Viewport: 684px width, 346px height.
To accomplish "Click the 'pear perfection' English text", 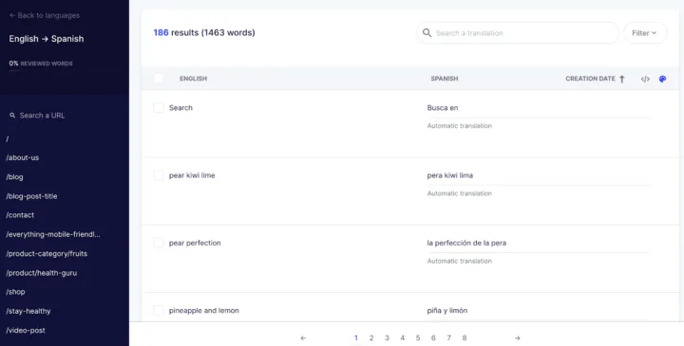I will [x=195, y=243].
